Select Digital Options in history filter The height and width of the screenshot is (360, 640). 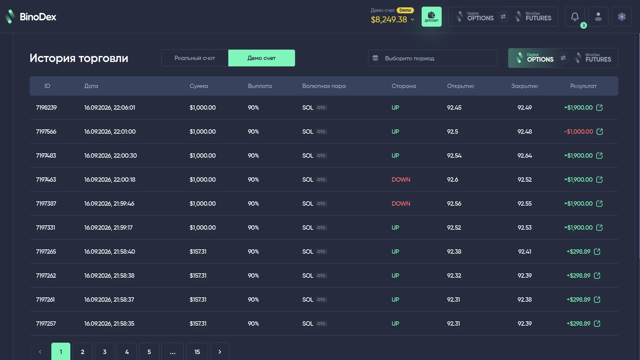(x=534, y=58)
